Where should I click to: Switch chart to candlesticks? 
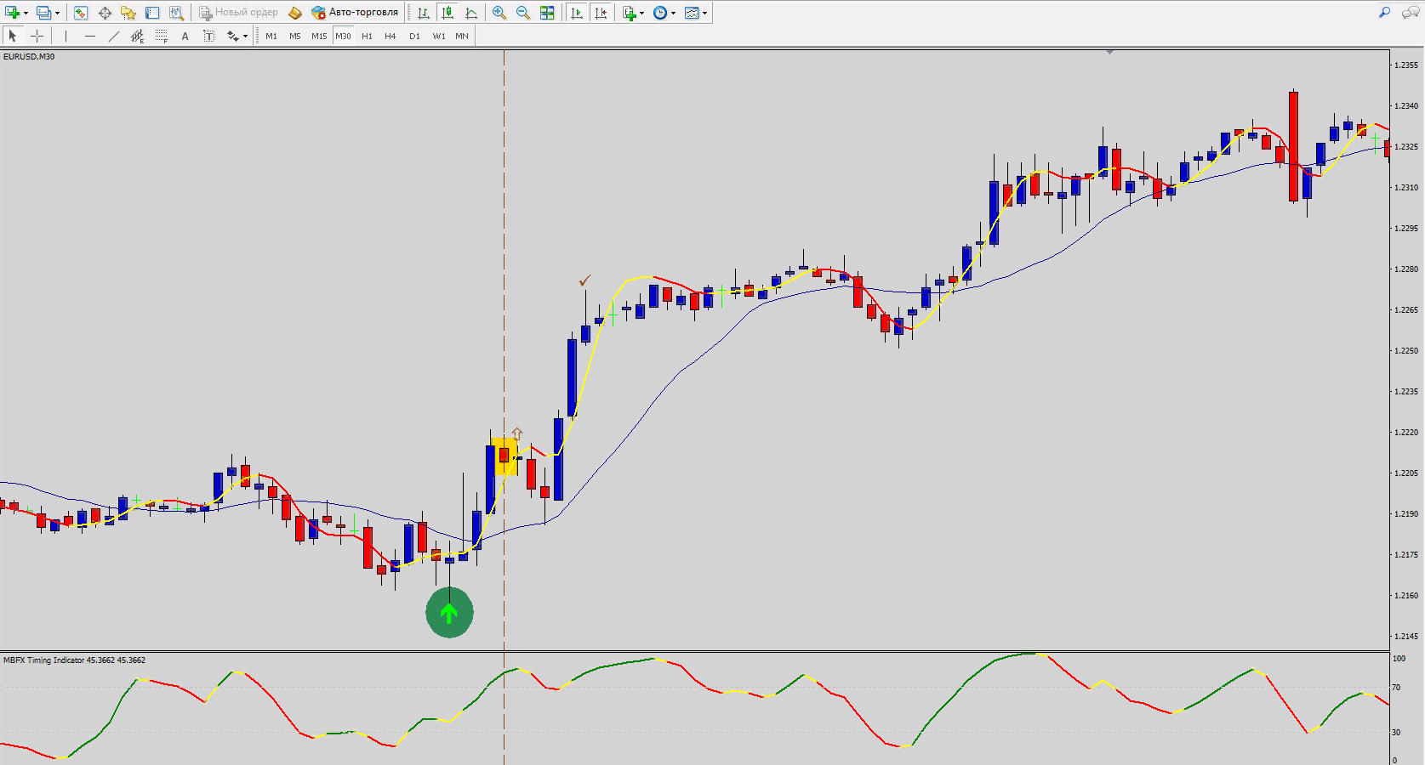(447, 13)
